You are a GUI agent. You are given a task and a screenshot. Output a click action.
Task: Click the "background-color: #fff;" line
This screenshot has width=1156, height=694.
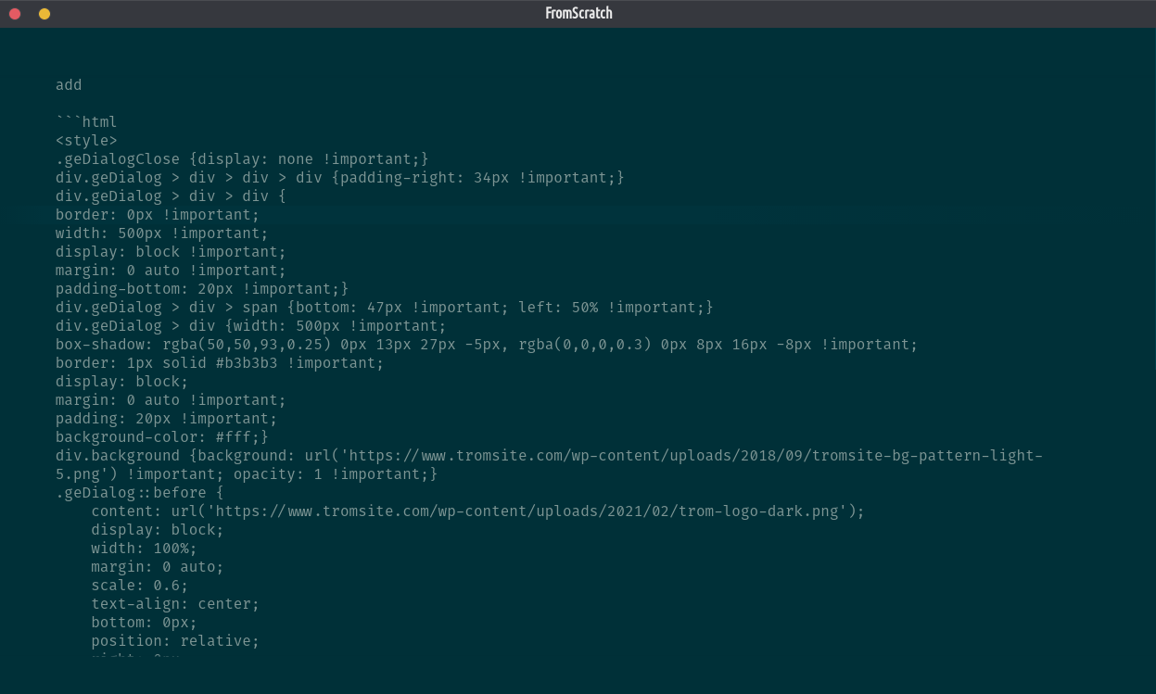161,437
